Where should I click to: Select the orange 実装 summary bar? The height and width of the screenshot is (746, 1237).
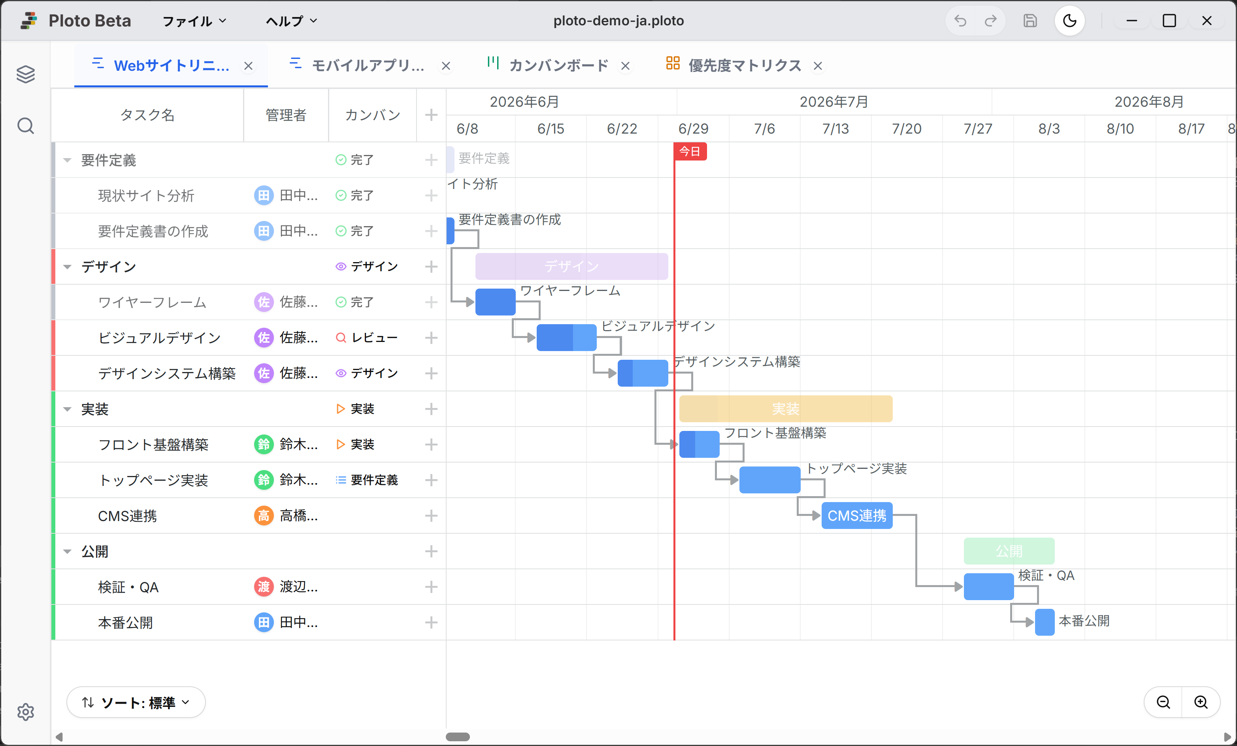786,409
